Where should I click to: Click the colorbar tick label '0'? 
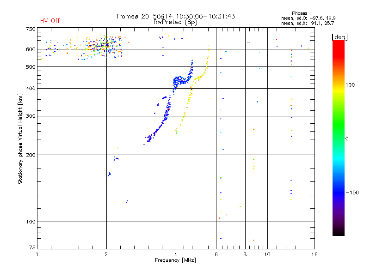point(346,139)
